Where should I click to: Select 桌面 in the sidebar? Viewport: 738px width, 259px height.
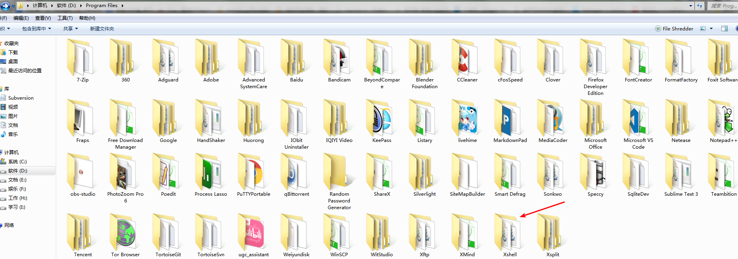(13, 62)
